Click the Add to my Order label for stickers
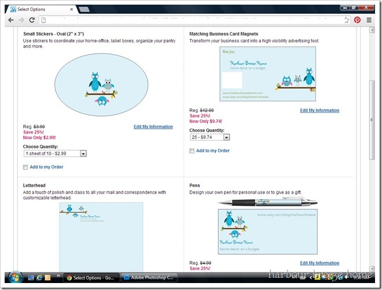382x290 pixels. click(x=46, y=167)
